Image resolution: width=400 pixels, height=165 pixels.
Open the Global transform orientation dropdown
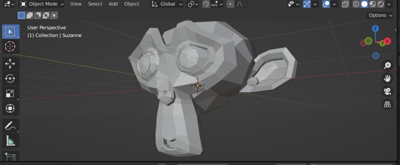coord(167,4)
